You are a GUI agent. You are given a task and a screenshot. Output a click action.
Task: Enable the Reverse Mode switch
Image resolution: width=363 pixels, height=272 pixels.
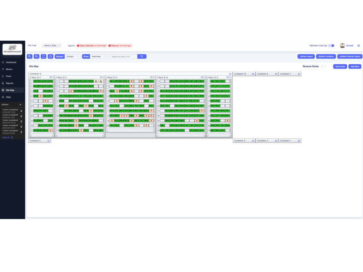[x=324, y=66]
